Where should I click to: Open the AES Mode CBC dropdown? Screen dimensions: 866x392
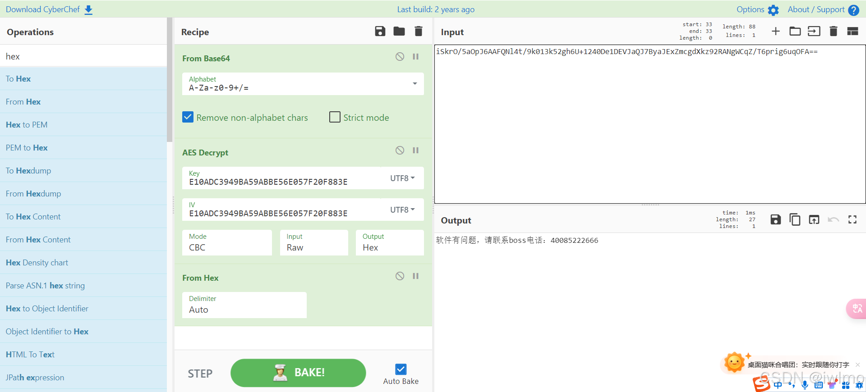[x=227, y=243]
